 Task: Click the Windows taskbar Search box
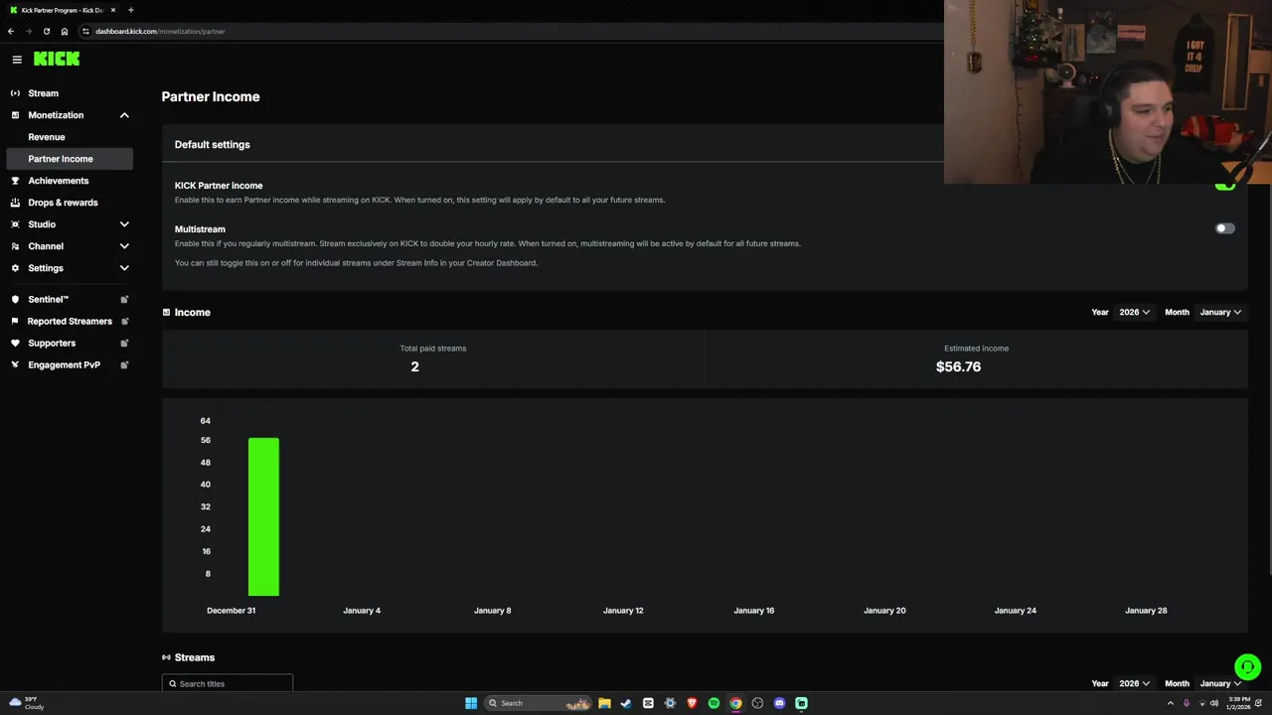pyautogui.click(x=538, y=703)
